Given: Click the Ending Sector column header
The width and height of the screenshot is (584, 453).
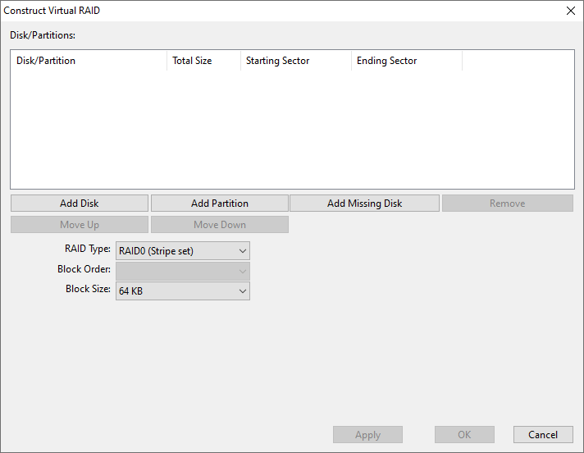Looking at the screenshot, I should click(406, 61).
